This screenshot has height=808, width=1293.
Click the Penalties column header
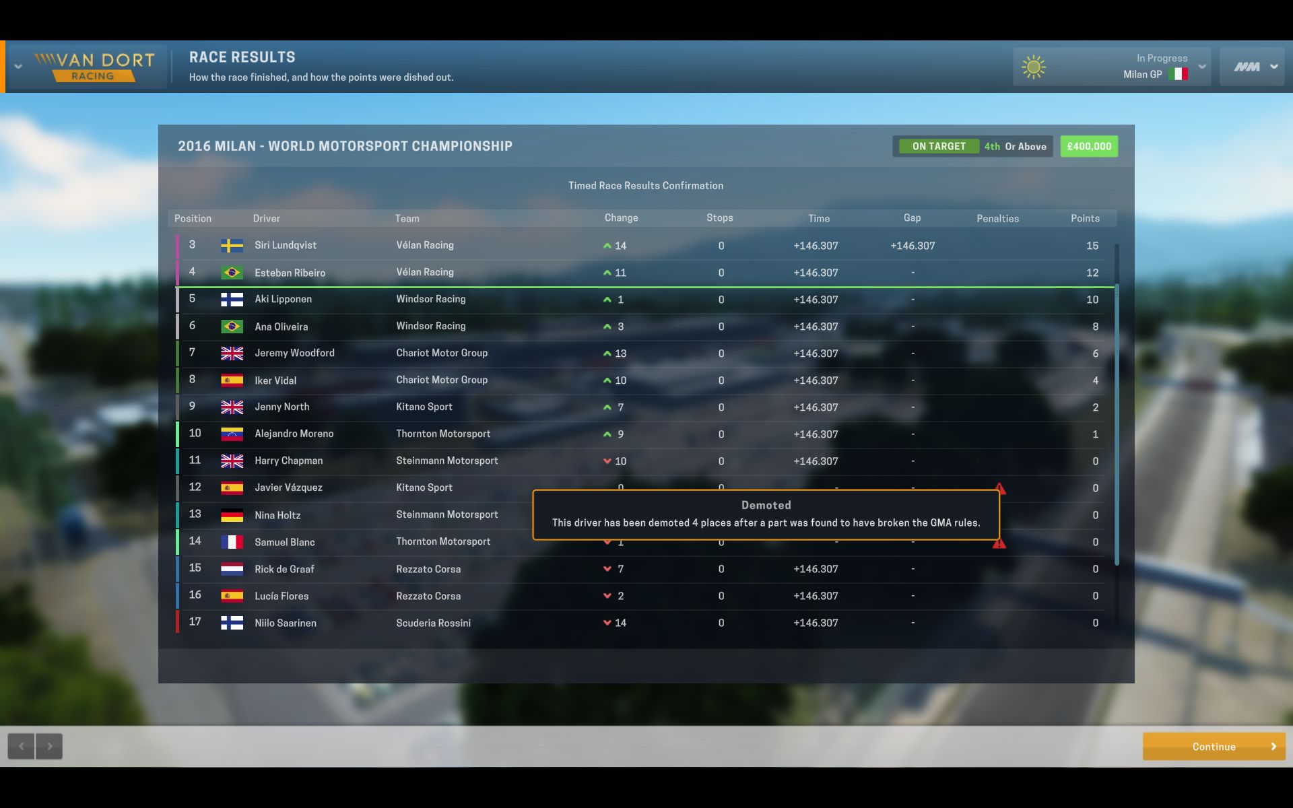[x=997, y=218]
